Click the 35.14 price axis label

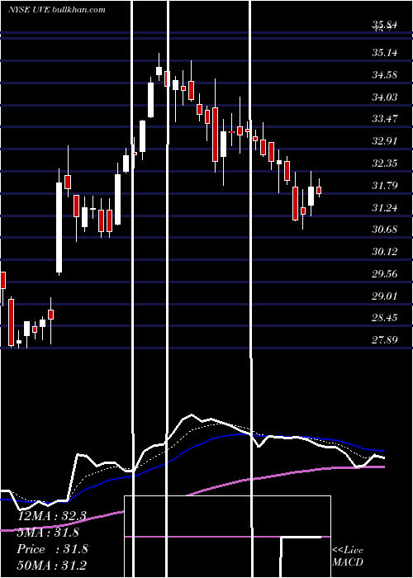(385, 53)
